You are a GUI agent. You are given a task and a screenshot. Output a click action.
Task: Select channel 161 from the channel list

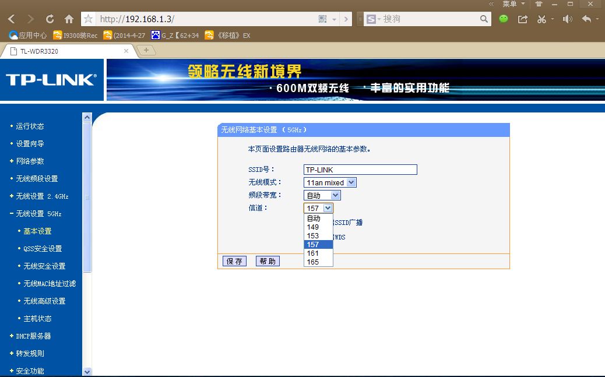point(313,253)
